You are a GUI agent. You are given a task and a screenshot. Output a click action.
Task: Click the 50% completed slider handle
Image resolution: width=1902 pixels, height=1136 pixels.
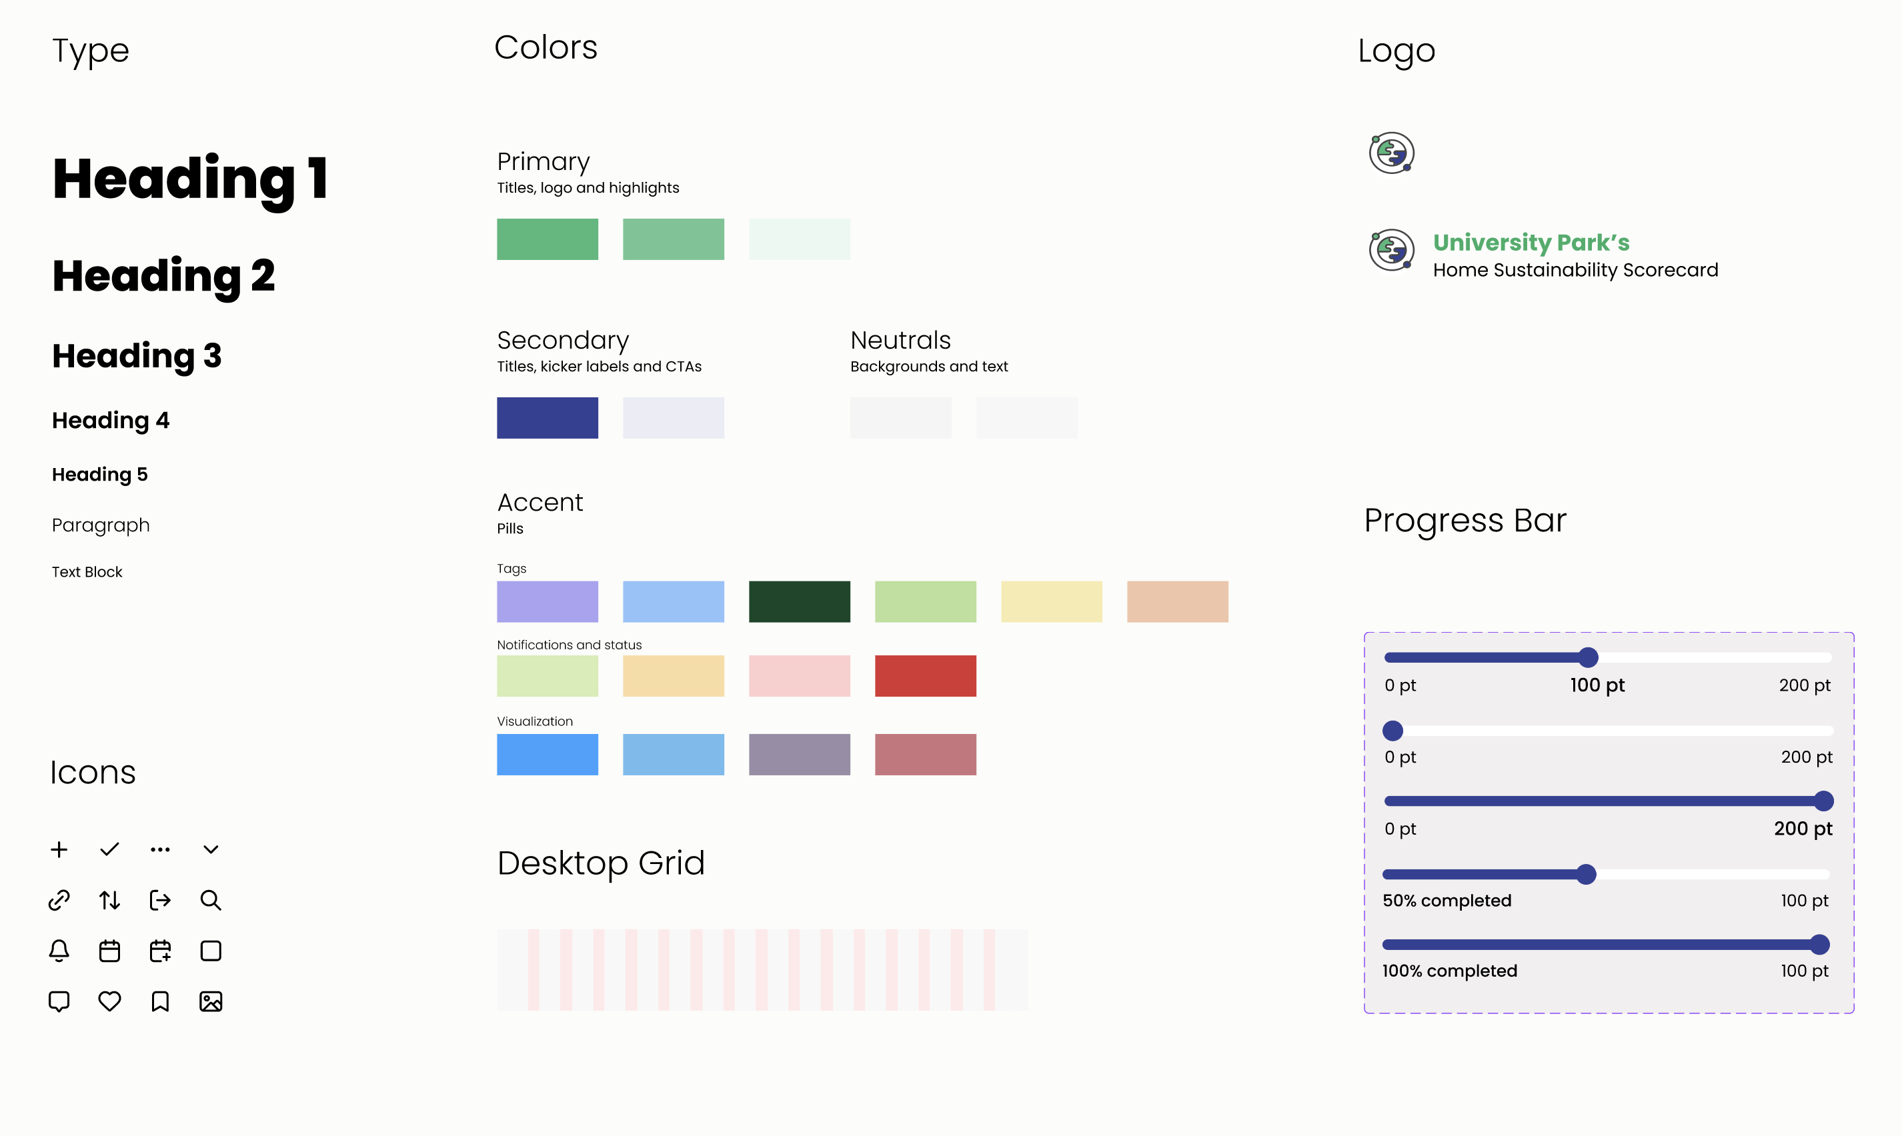[x=1586, y=874]
